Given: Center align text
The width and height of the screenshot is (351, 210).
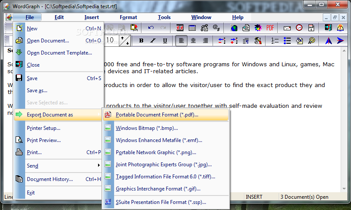Looking at the screenshot, I should [193, 41].
